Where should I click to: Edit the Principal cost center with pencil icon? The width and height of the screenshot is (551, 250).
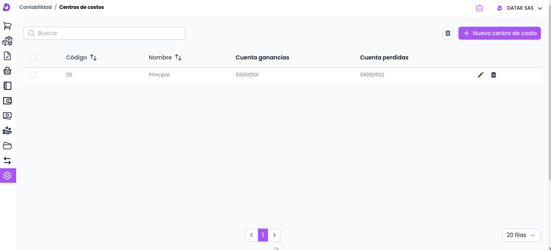(x=480, y=75)
